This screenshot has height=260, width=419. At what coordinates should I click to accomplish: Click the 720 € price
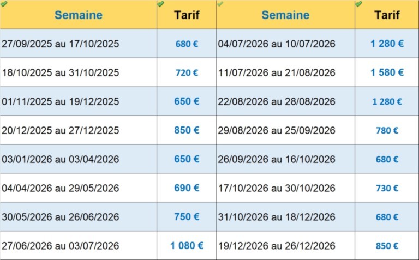pyautogui.click(x=187, y=72)
